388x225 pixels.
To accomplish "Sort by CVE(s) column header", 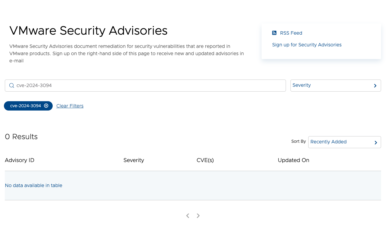I will coord(205,160).
